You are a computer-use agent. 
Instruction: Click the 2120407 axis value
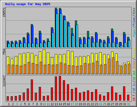4,81
